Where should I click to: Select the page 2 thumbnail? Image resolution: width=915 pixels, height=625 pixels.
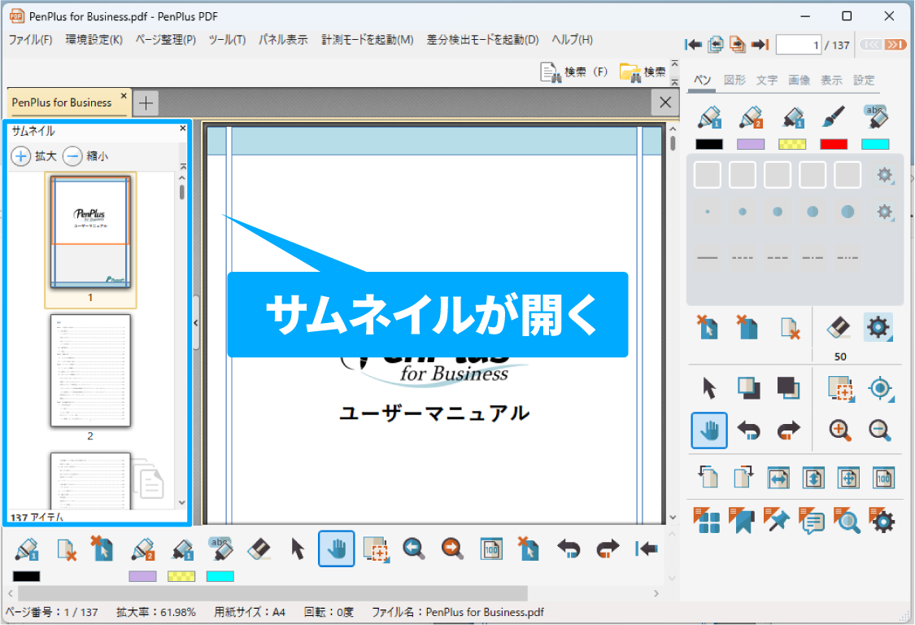(90, 371)
